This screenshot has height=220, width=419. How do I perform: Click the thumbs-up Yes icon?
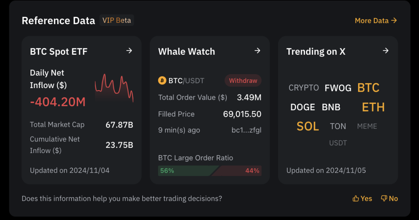[x=356, y=198]
